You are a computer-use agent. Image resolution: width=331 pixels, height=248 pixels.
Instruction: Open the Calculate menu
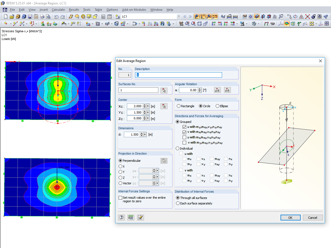coord(58,9)
